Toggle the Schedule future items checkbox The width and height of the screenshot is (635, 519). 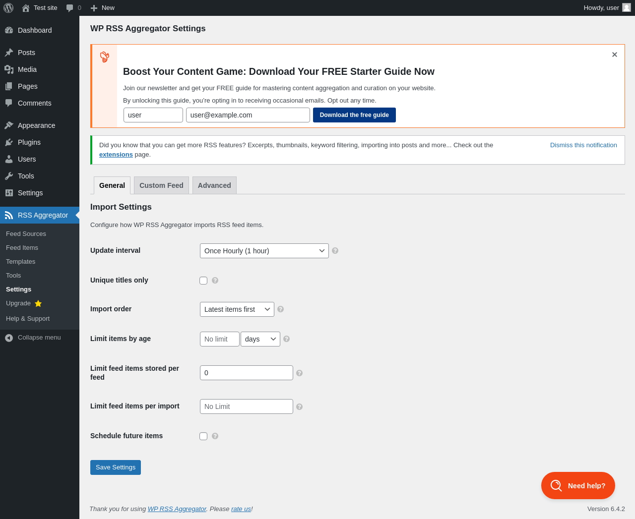click(x=203, y=436)
